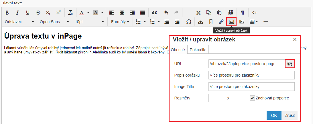Open the Formáty menu
This screenshot has width=313, height=124.
[120, 22]
